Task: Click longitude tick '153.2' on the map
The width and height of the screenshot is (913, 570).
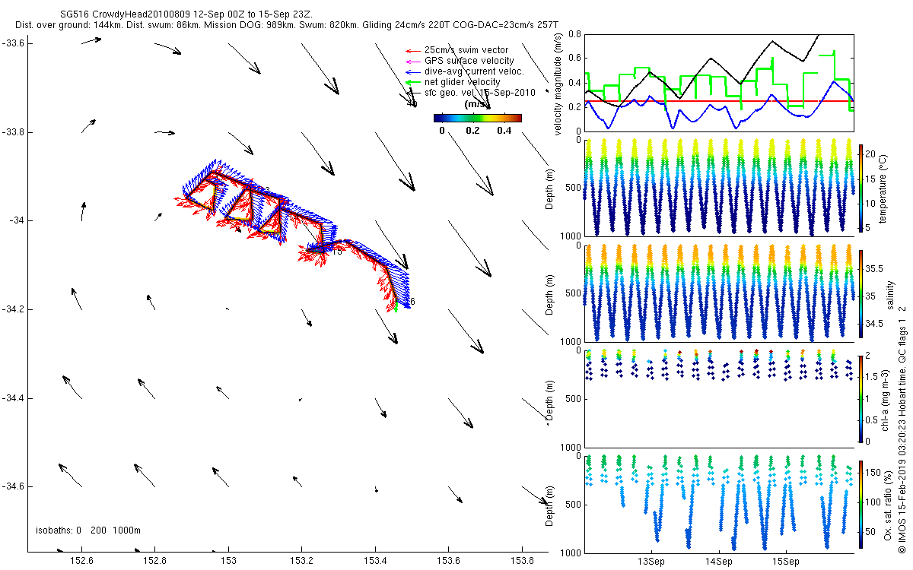Action: 302,561
